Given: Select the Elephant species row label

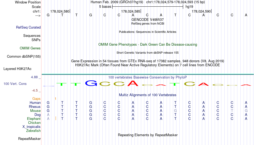Looking at the screenshot, I should [34, 119].
